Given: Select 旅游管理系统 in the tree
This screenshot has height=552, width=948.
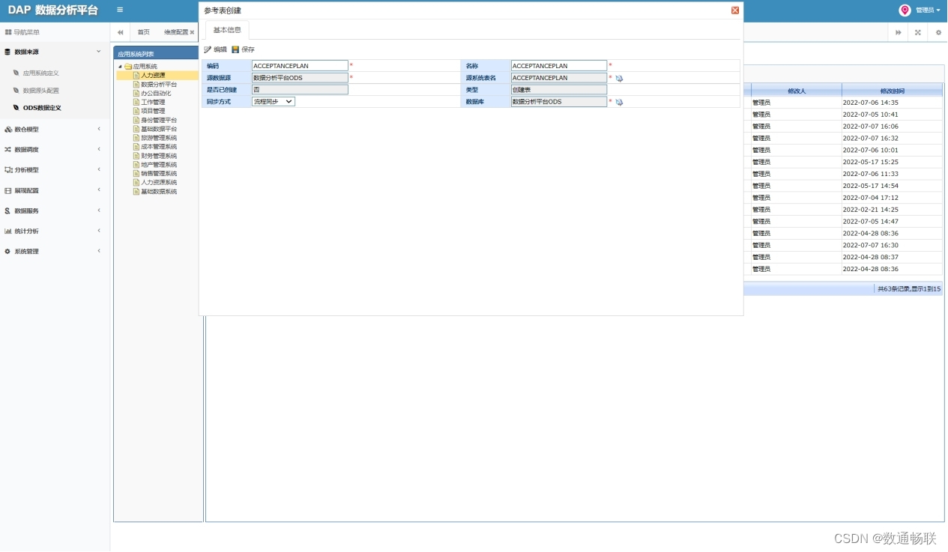Looking at the screenshot, I should pos(159,138).
